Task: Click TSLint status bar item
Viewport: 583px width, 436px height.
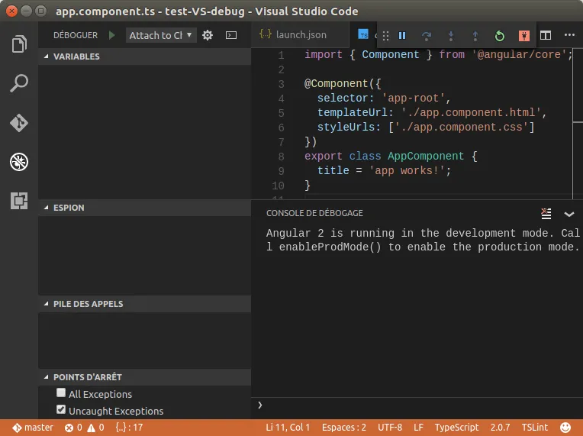Action: pos(534,428)
